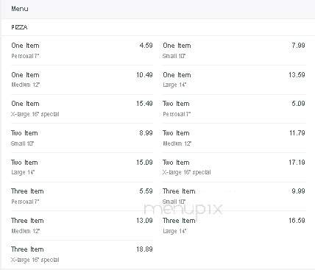The width and height of the screenshot is (315, 270).
Task: Pick Two Item Large 14" for 15.09
Action: coord(82,167)
